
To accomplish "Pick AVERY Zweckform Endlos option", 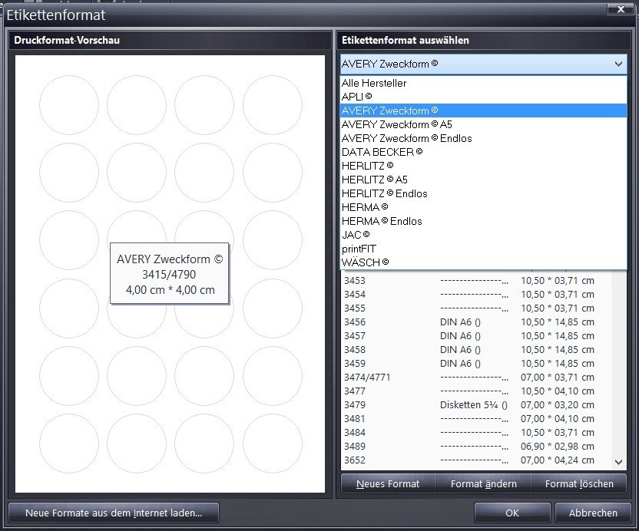I will tap(483, 138).
